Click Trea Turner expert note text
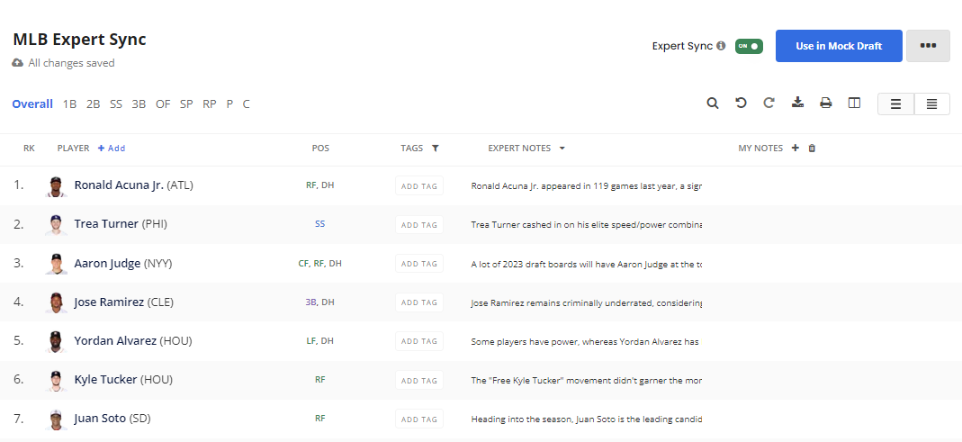The height and width of the screenshot is (442, 962). (x=587, y=225)
